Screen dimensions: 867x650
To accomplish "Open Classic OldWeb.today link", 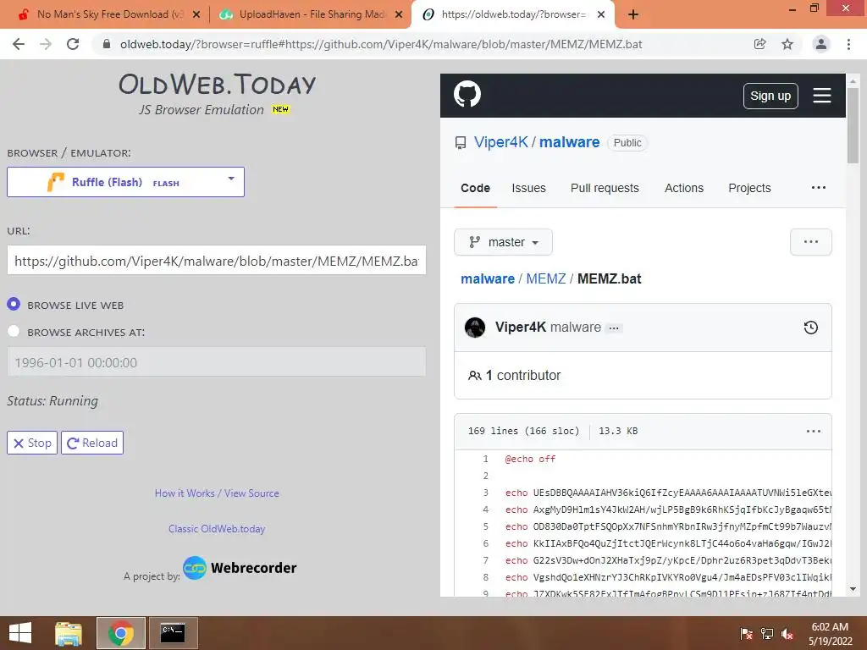I will 217,528.
